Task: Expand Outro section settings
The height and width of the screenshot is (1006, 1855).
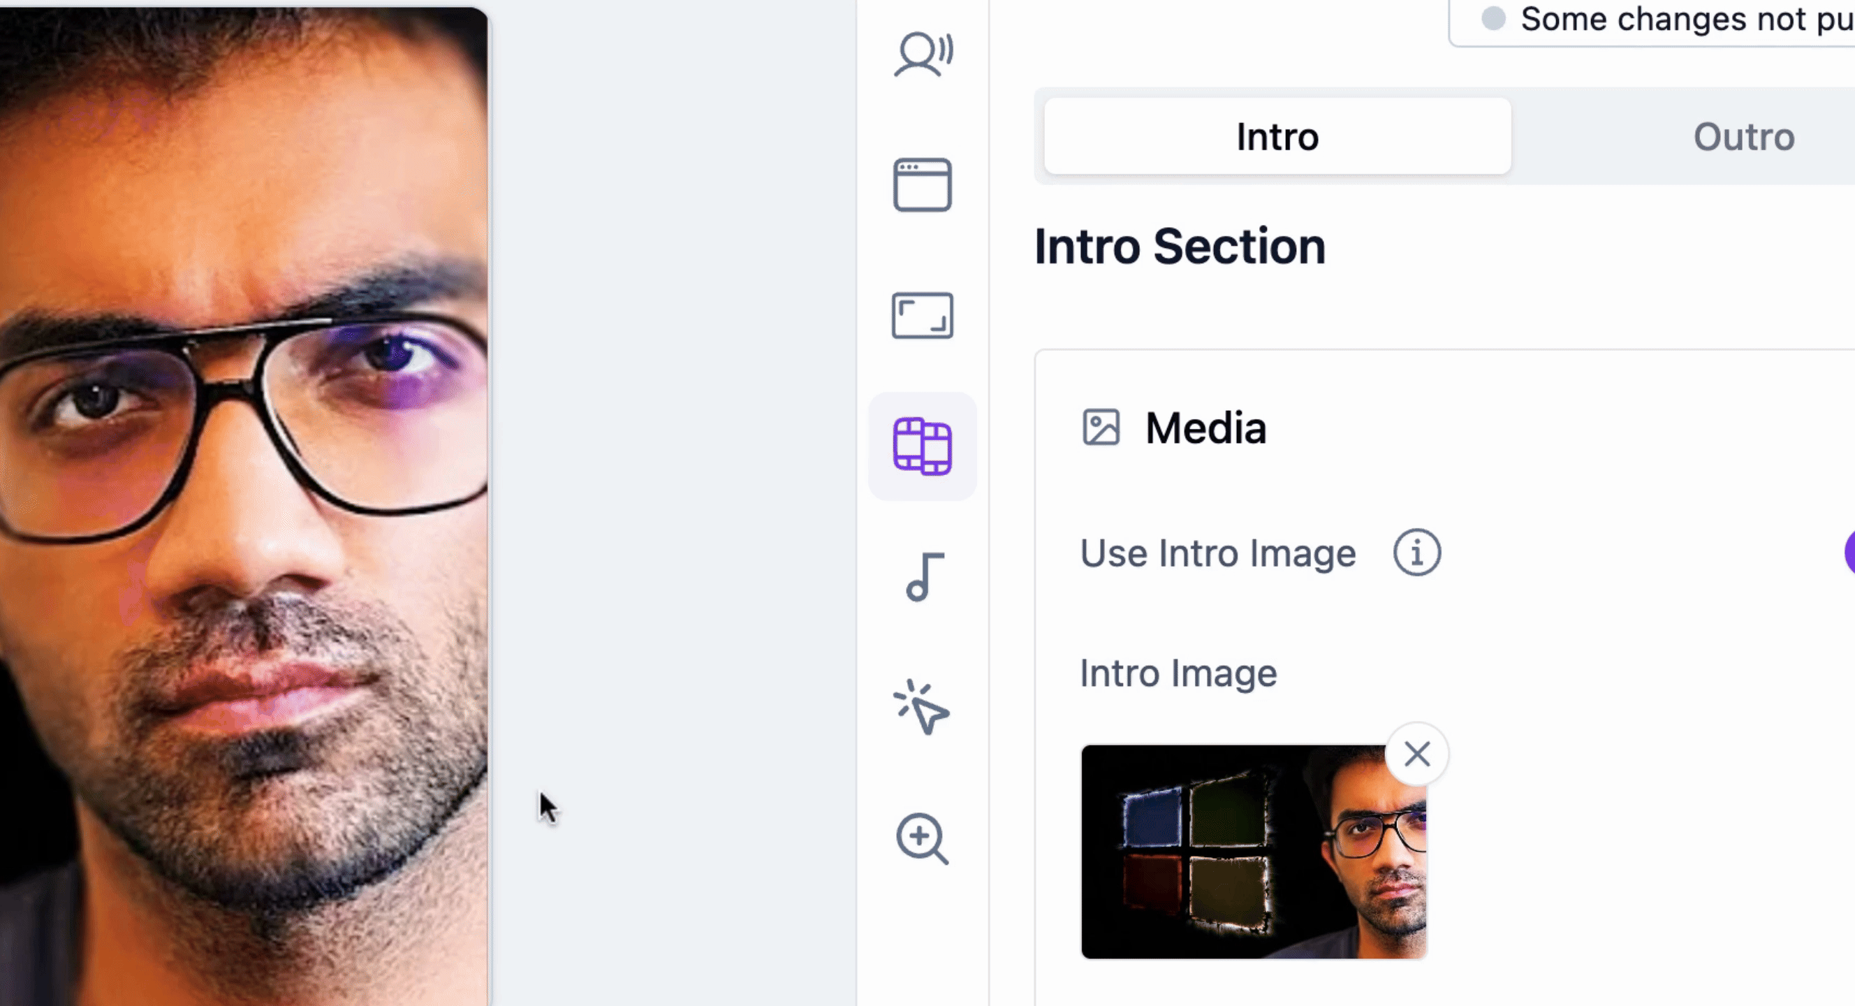Action: [1740, 136]
